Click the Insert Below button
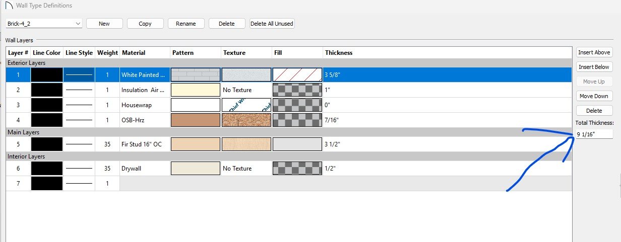 pos(594,67)
